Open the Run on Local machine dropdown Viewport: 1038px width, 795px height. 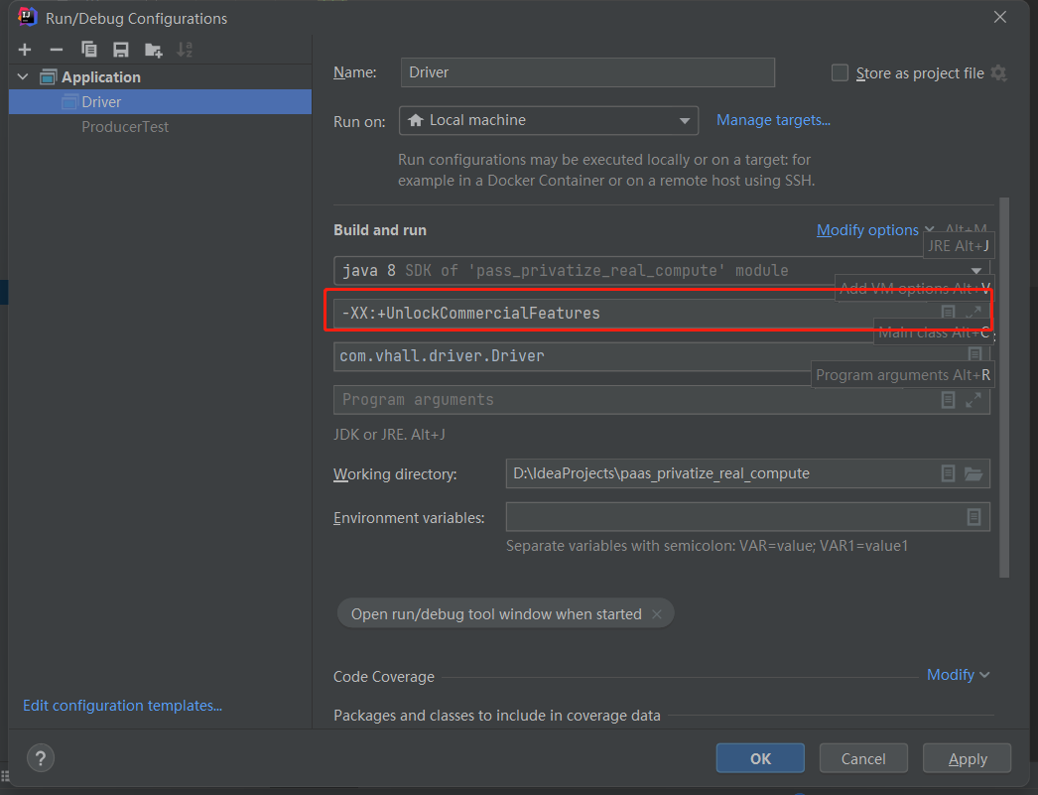[549, 120]
